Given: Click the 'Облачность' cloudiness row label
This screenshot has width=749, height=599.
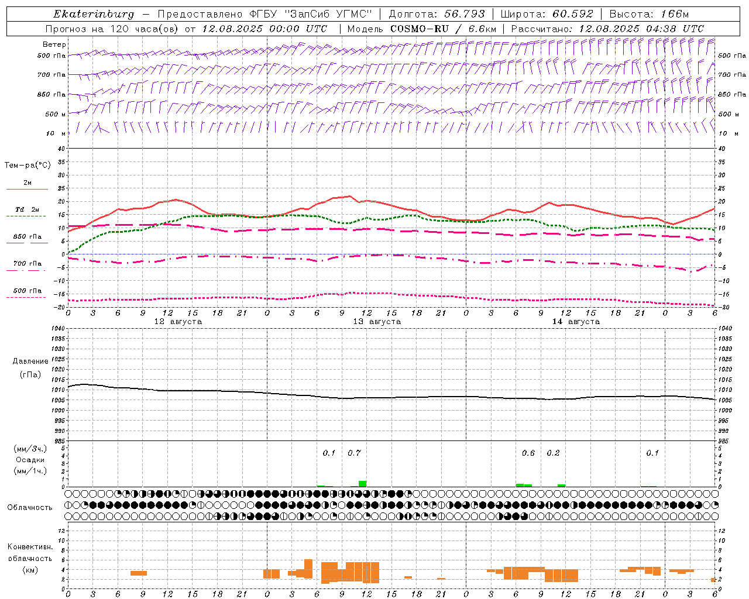Looking at the screenshot, I should pos(30,508).
